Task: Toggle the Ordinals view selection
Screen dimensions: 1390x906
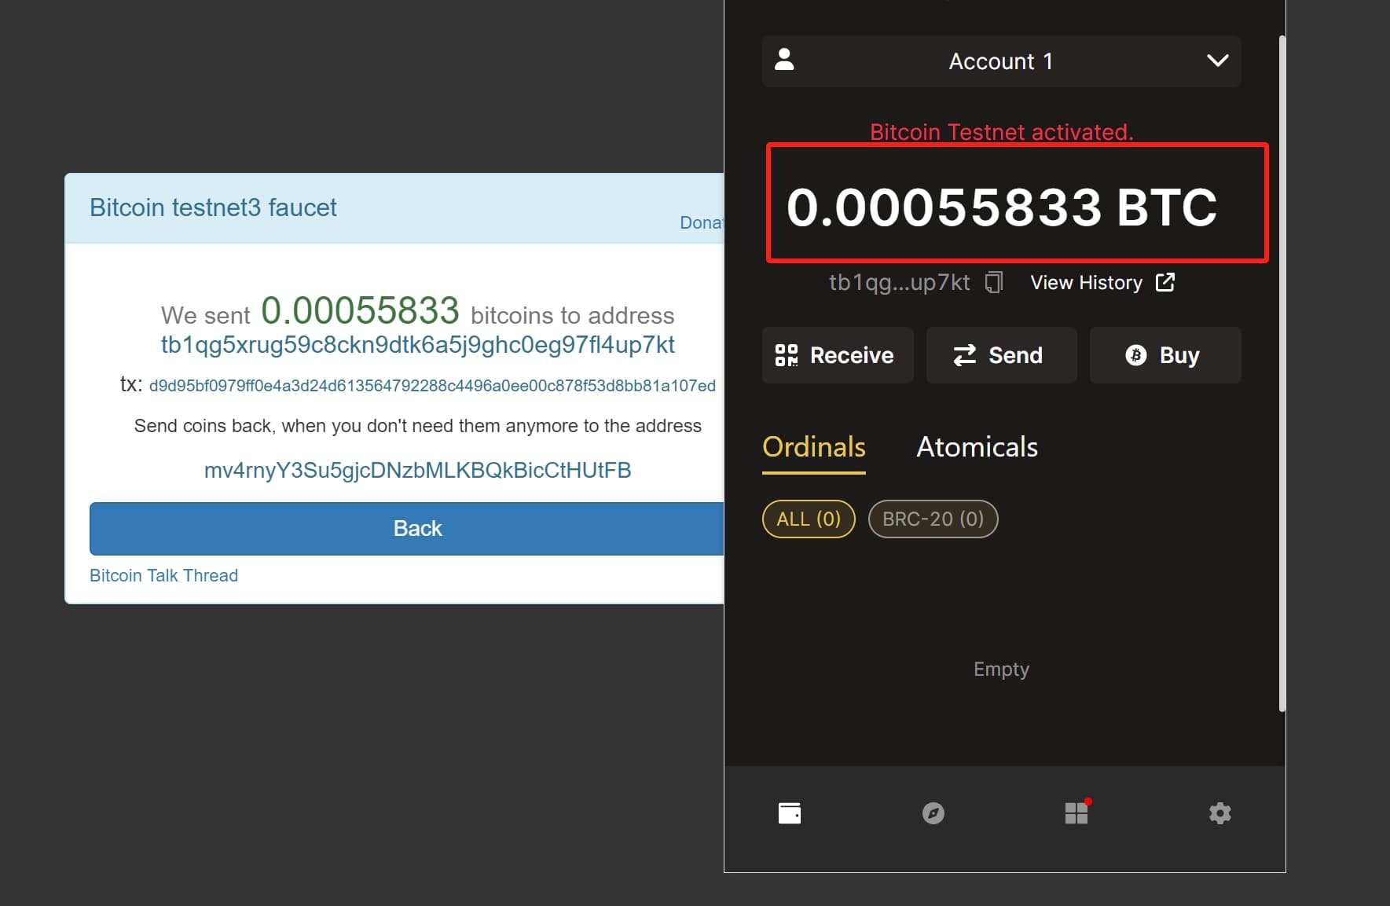Action: (x=813, y=447)
